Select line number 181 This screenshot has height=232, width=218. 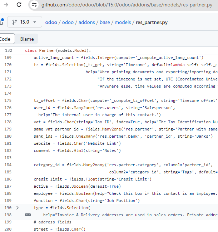pyautogui.click(x=8, y=143)
